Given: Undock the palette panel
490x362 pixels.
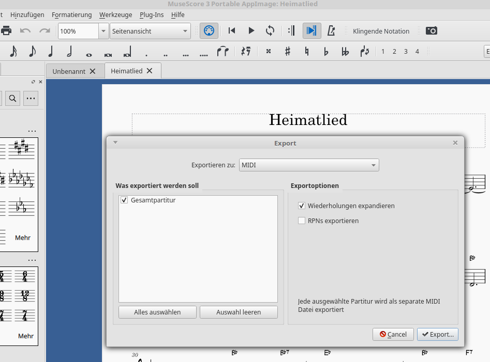Looking at the screenshot, I should pos(33,82).
